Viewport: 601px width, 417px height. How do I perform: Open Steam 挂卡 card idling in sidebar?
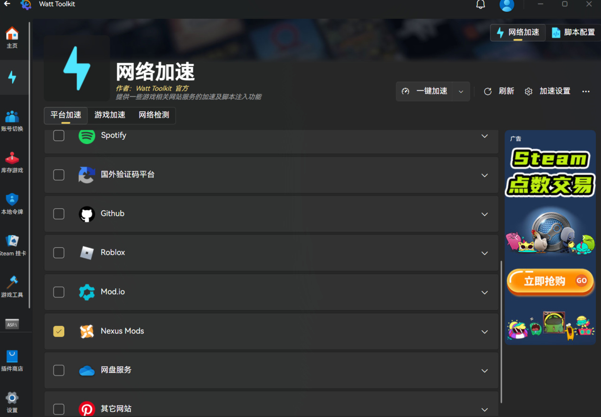point(12,245)
